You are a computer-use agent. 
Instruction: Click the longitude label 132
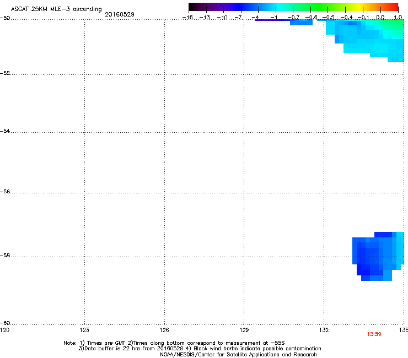[x=324, y=330]
